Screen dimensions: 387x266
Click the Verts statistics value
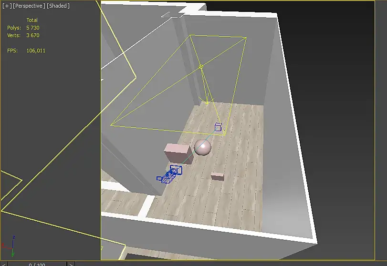click(33, 35)
